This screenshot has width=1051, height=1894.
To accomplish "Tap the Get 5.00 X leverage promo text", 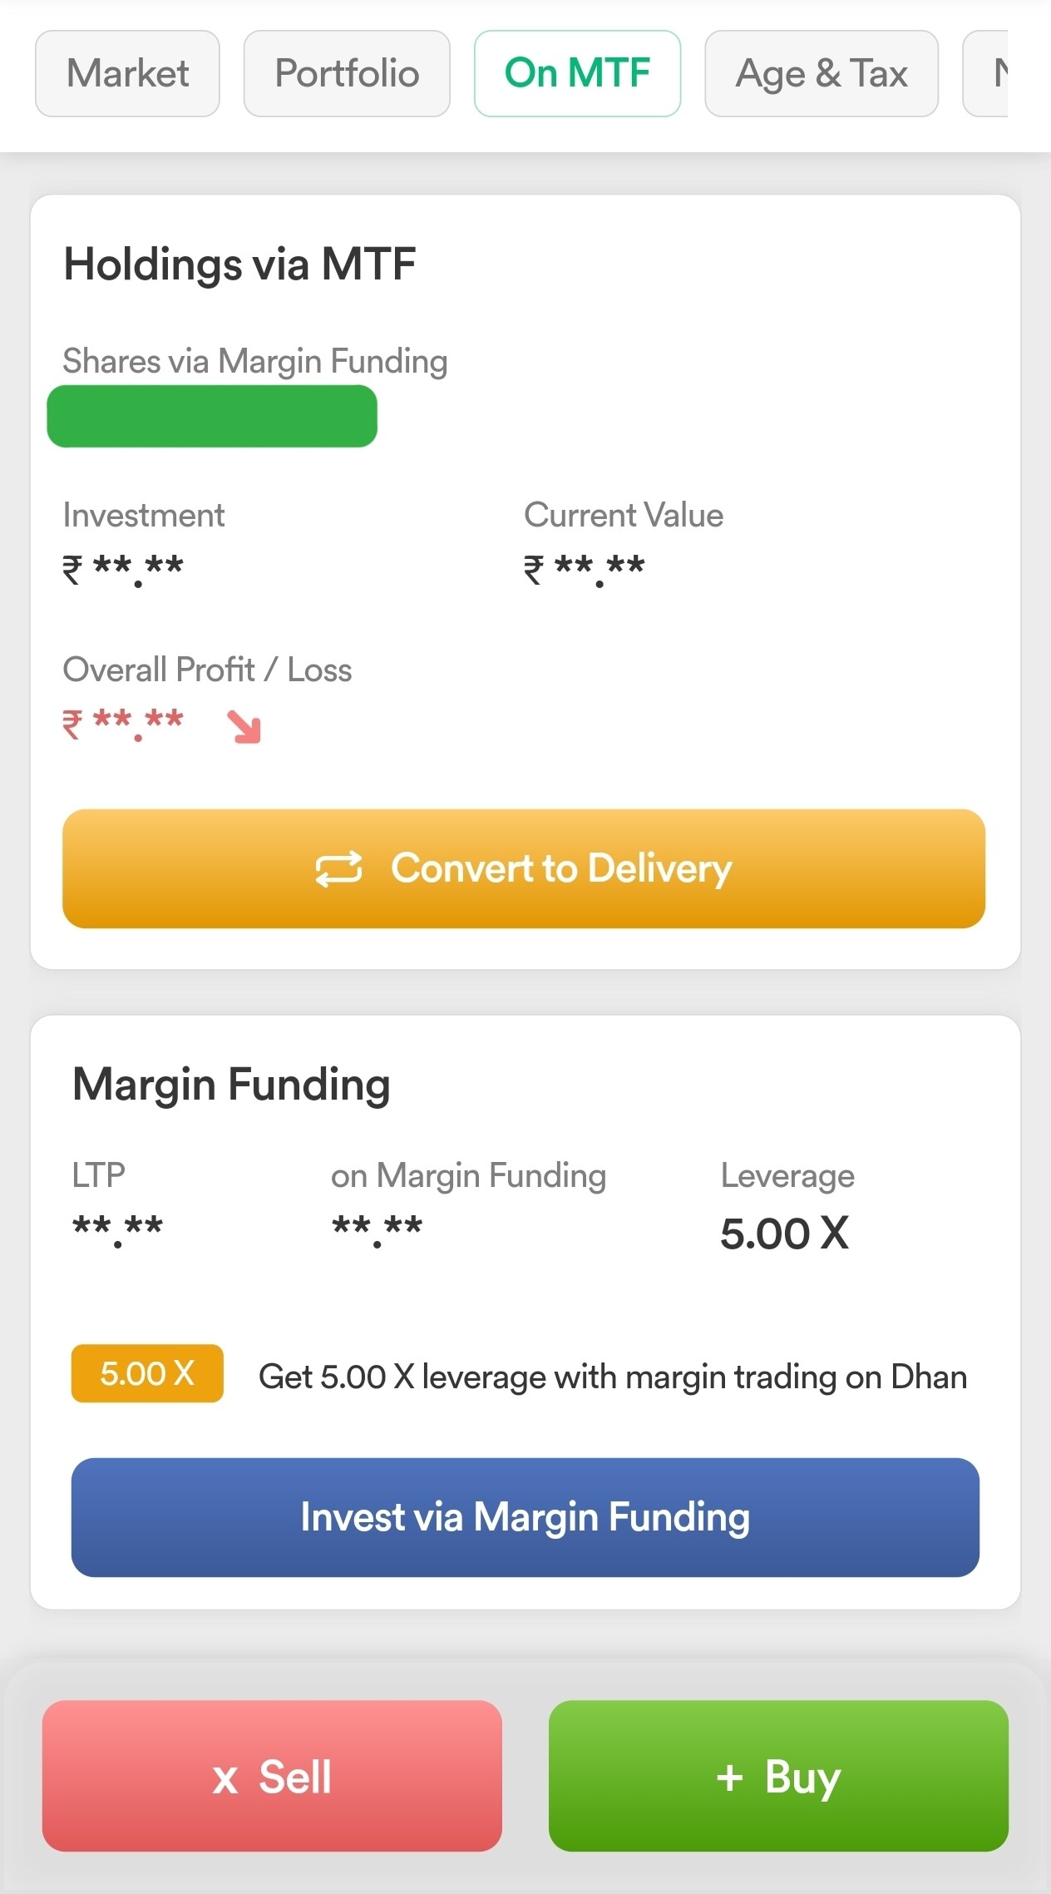I will (x=613, y=1377).
